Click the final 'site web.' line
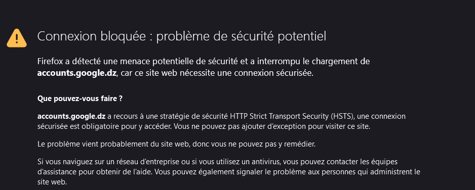The width and height of the screenshot is (475, 190). pos(52,182)
